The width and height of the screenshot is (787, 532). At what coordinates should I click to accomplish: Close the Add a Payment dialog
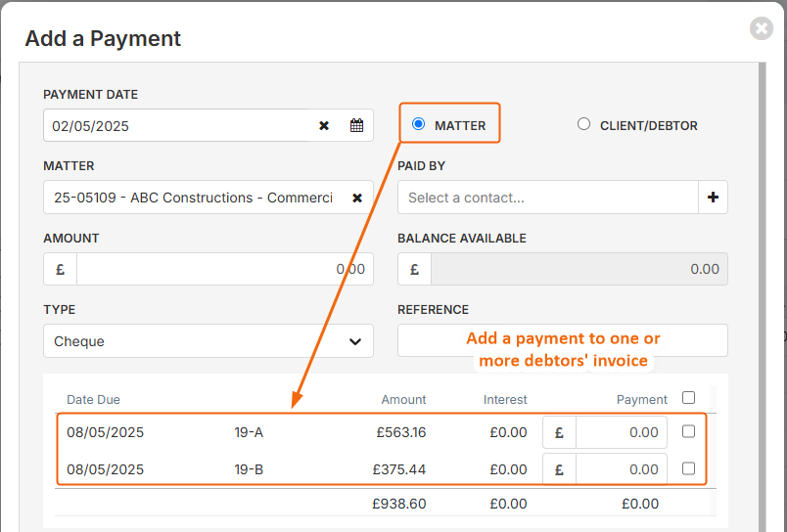(x=762, y=28)
